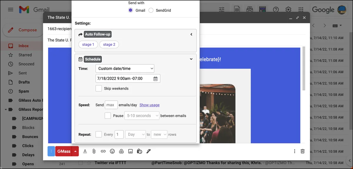Click the Repeat Every number field
Viewport: 353px width, 169px height.
tap(119, 134)
